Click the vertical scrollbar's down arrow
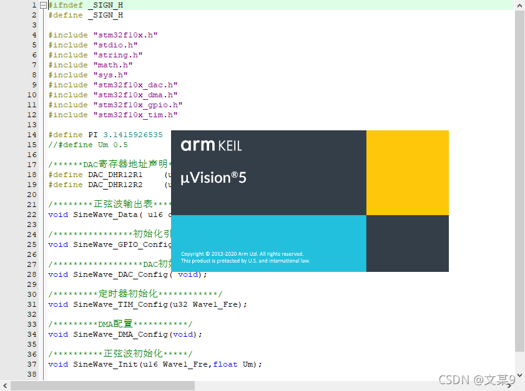Image resolution: width=525 pixels, height=391 pixels. (x=519, y=375)
